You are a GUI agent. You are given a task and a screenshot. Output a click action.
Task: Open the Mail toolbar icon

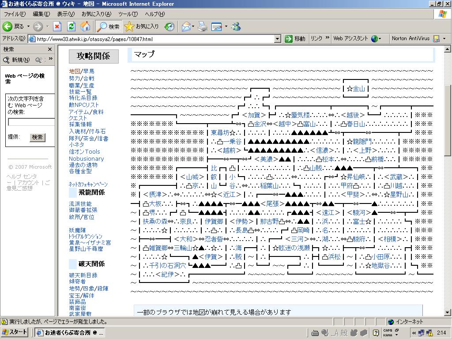(x=186, y=26)
